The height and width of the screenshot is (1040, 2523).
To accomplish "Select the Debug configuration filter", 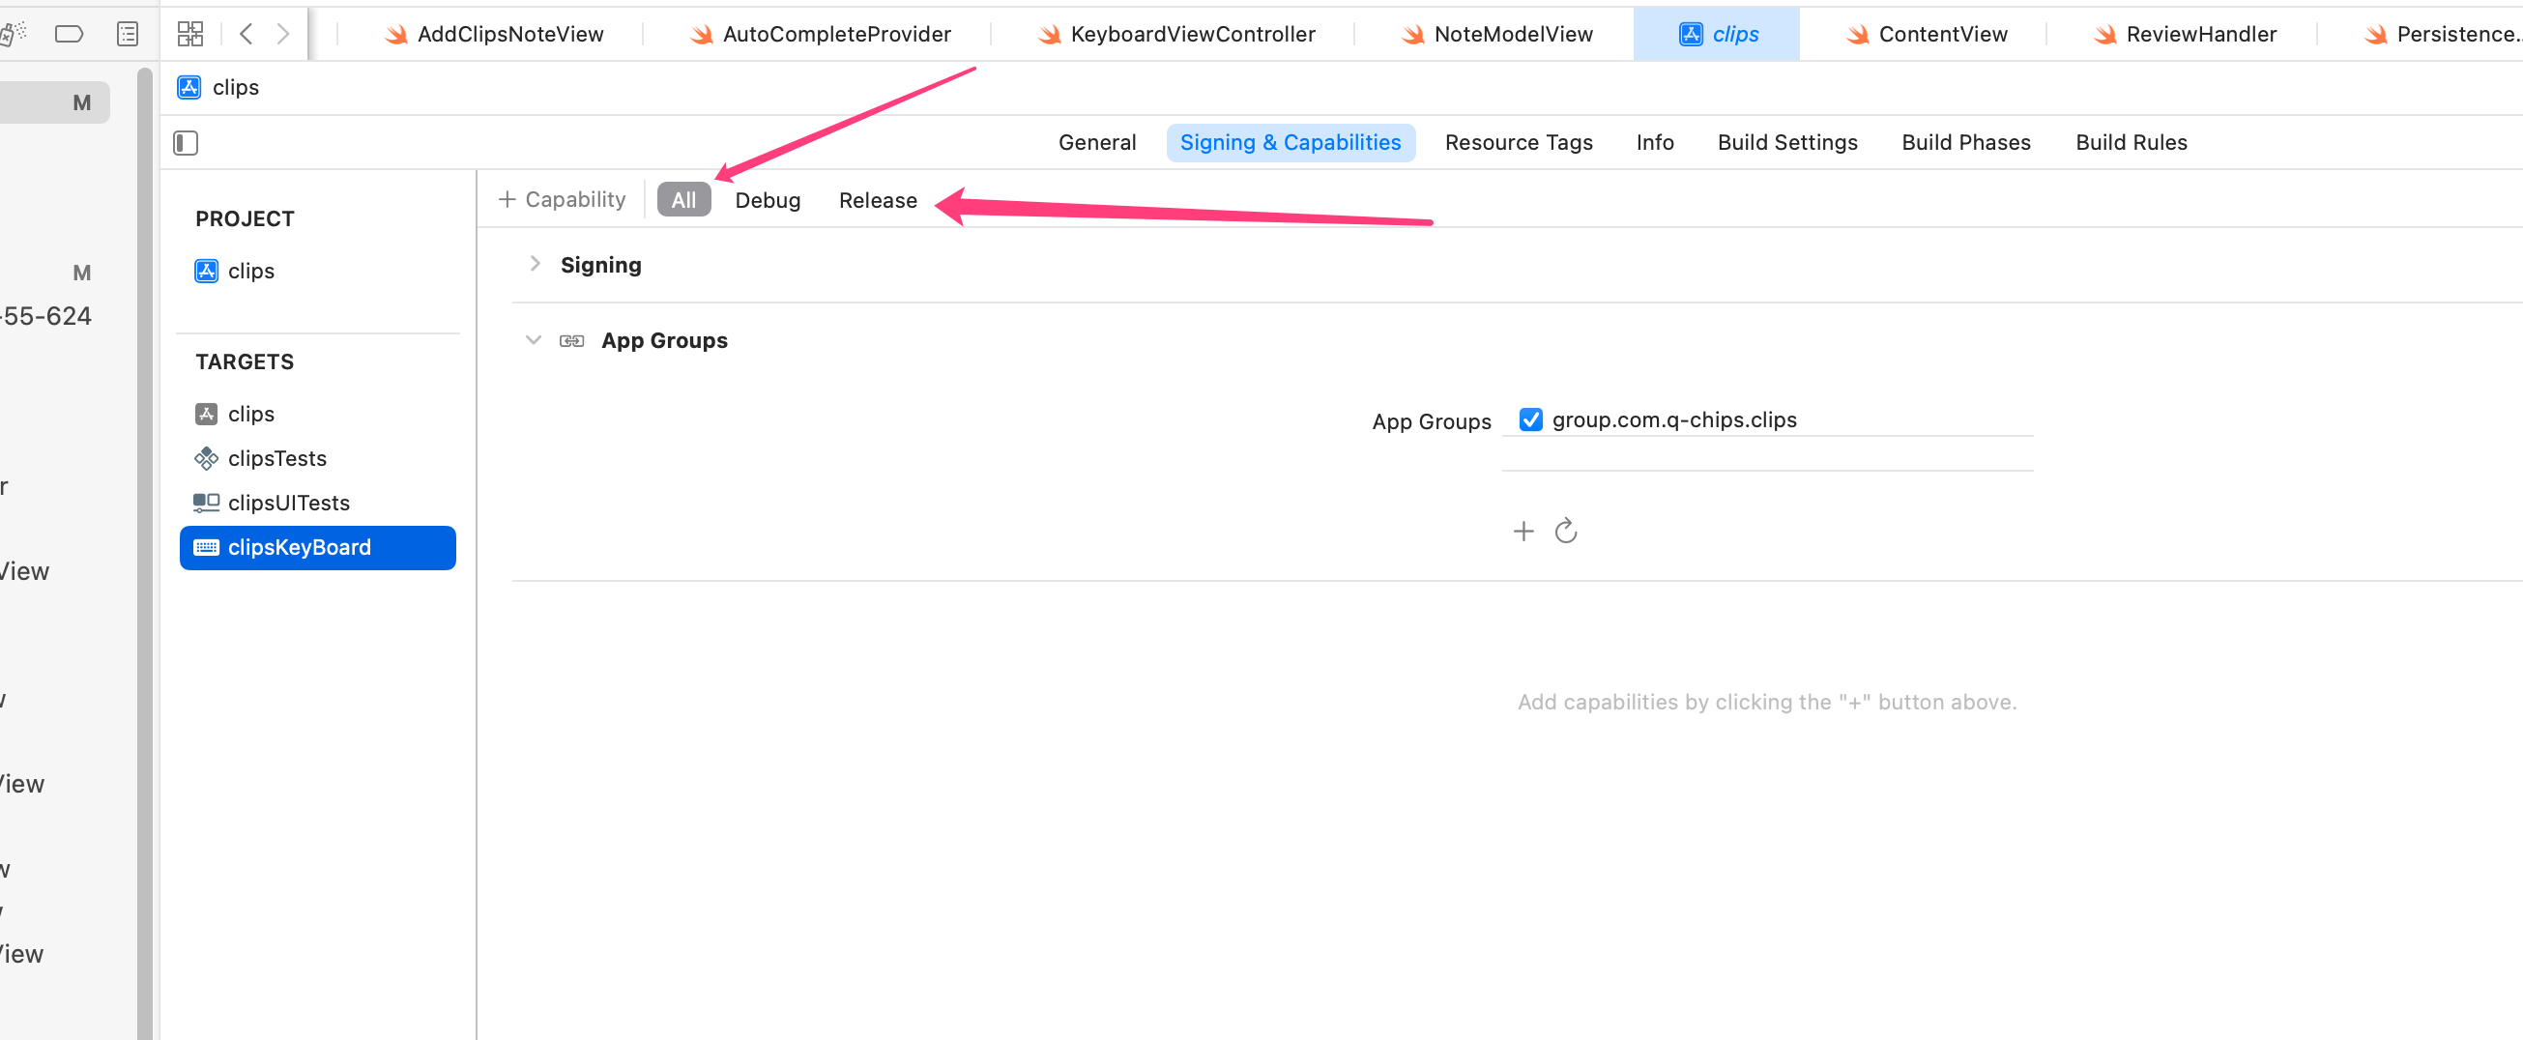I will pos(767,200).
